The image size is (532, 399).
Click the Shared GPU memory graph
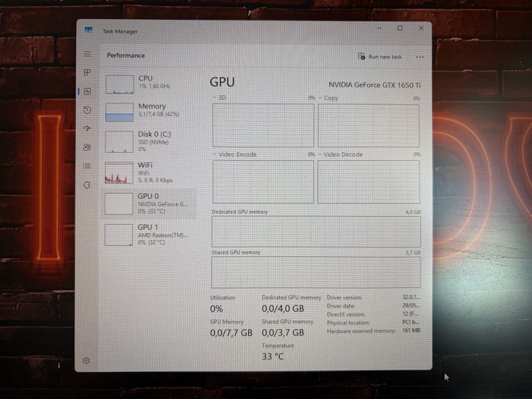point(315,272)
